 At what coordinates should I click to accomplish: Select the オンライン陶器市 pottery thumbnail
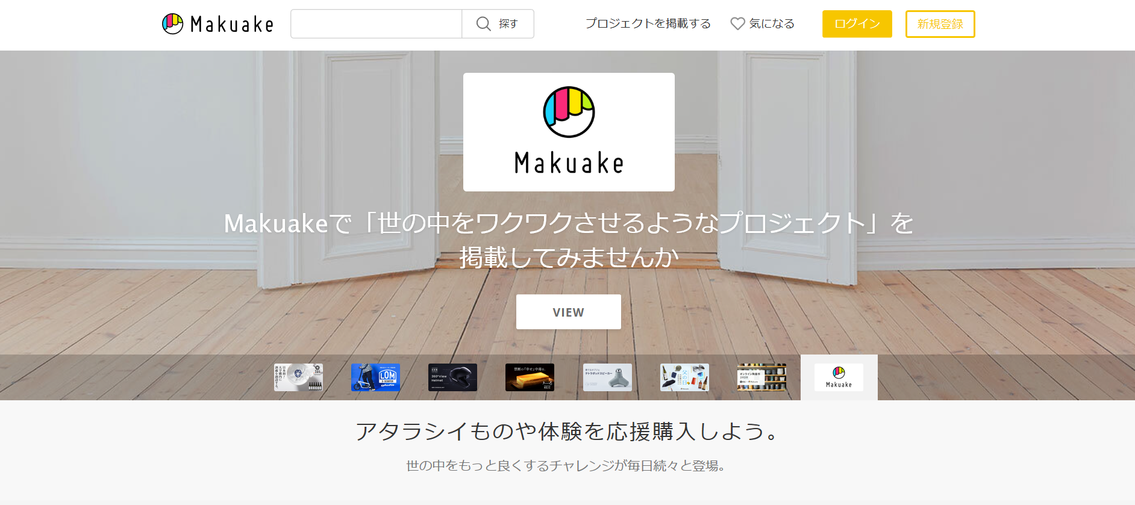click(x=761, y=377)
